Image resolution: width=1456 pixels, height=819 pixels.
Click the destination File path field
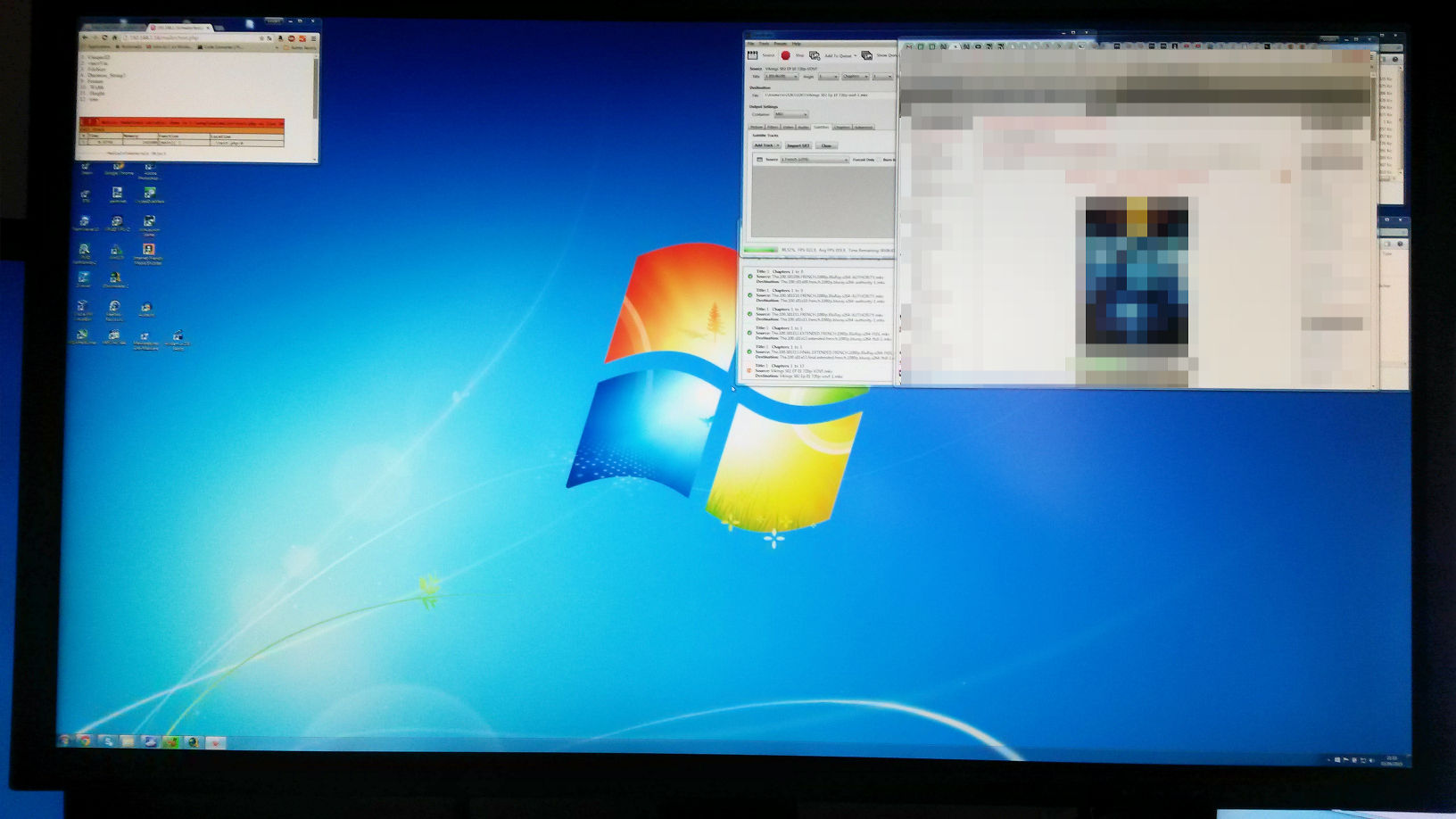(828, 95)
